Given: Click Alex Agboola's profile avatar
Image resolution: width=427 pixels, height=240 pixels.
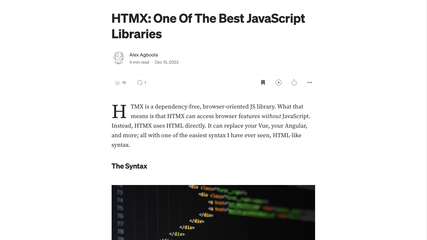Looking at the screenshot, I should 118,57.
